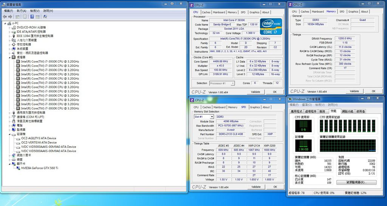
Task: Select OCZ-VERTEX4 ATA Device row
Action: point(39,142)
